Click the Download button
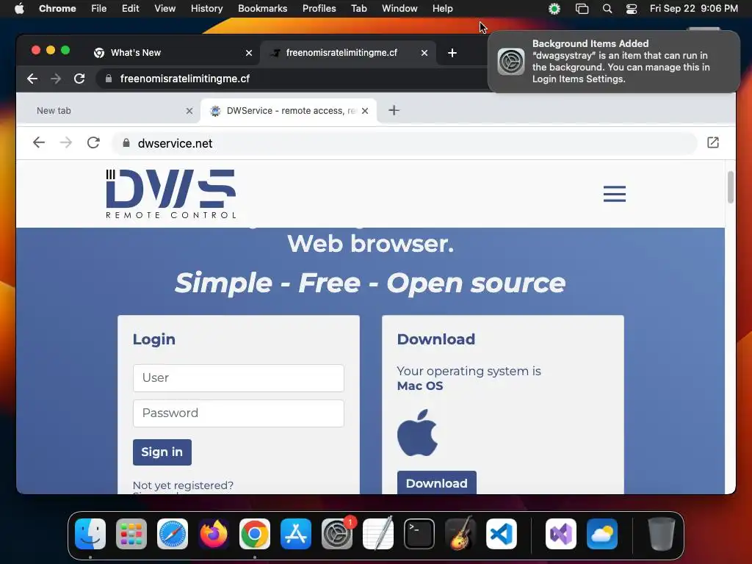This screenshot has width=752, height=564. pyautogui.click(x=436, y=482)
